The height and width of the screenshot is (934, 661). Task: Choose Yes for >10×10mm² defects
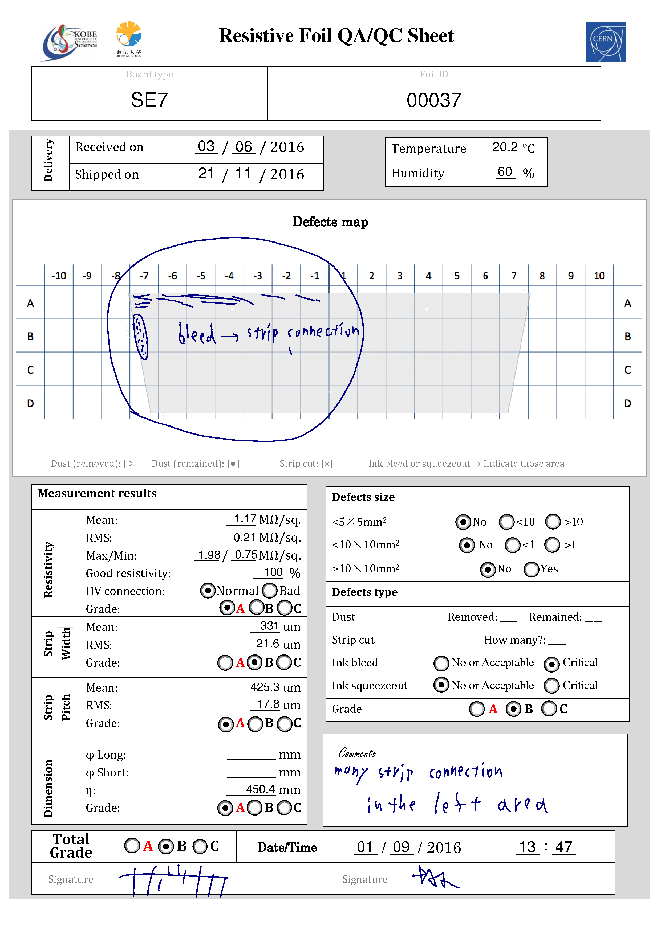click(x=532, y=569)
